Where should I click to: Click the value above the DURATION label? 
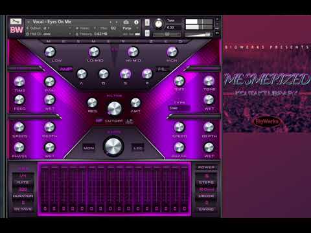click(23, 190)
